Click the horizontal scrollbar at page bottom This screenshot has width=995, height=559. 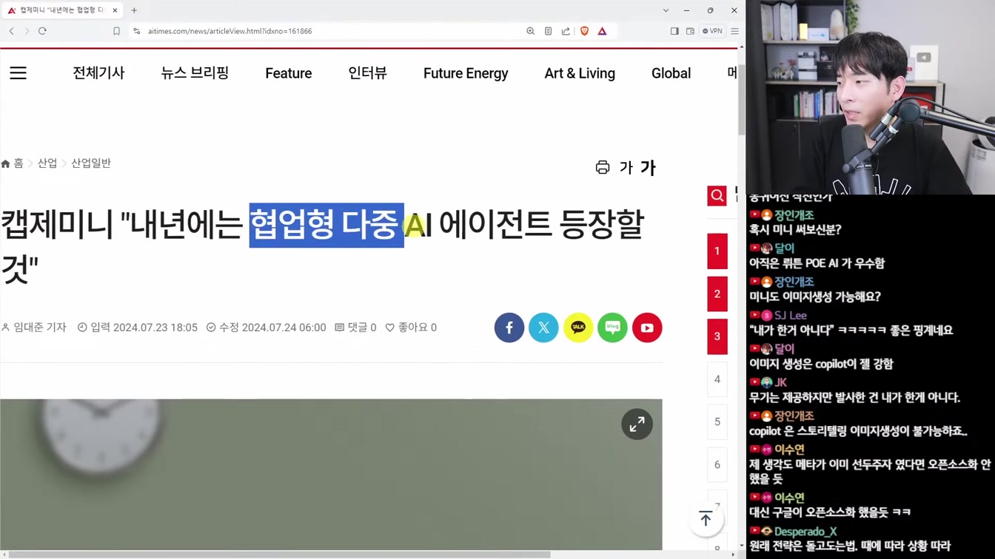(x=279, y=554)
